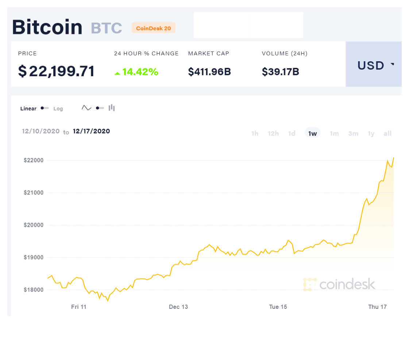Select the 1w time range
The height and width of the screenshot is (338, 409).
point(312,133)
